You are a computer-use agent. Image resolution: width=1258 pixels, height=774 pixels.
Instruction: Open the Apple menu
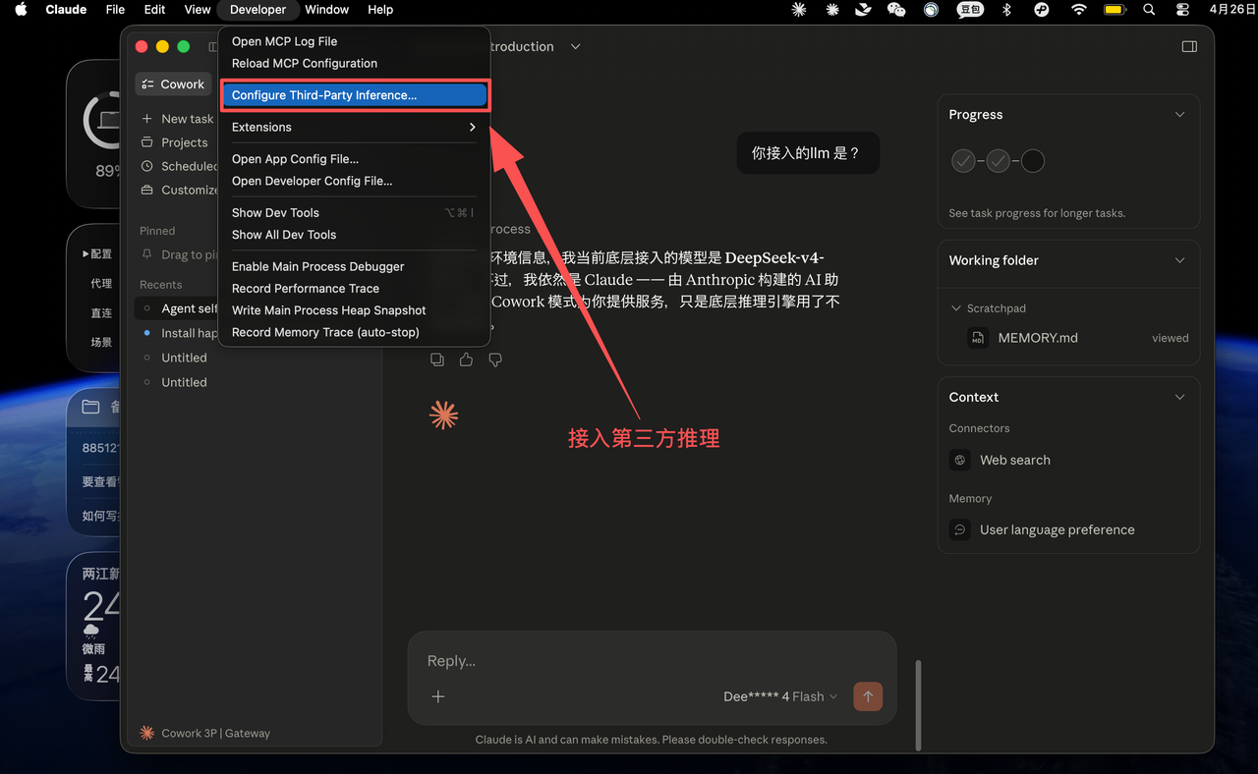click(x=22, y=10)
